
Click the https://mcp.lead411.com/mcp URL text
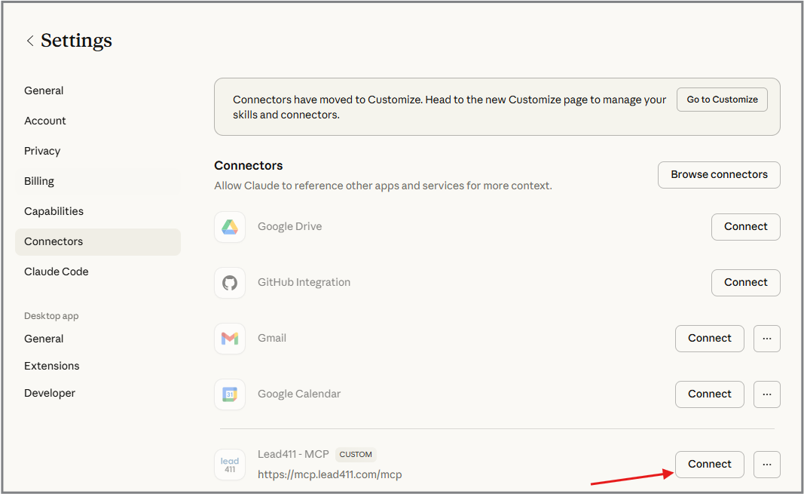pos(330,475)
